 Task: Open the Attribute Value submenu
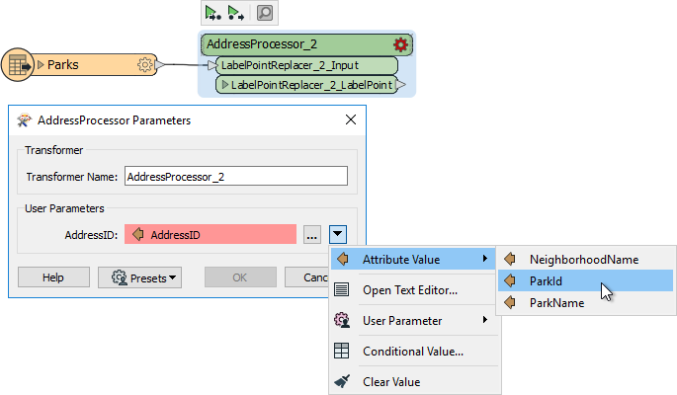point(413,259)
